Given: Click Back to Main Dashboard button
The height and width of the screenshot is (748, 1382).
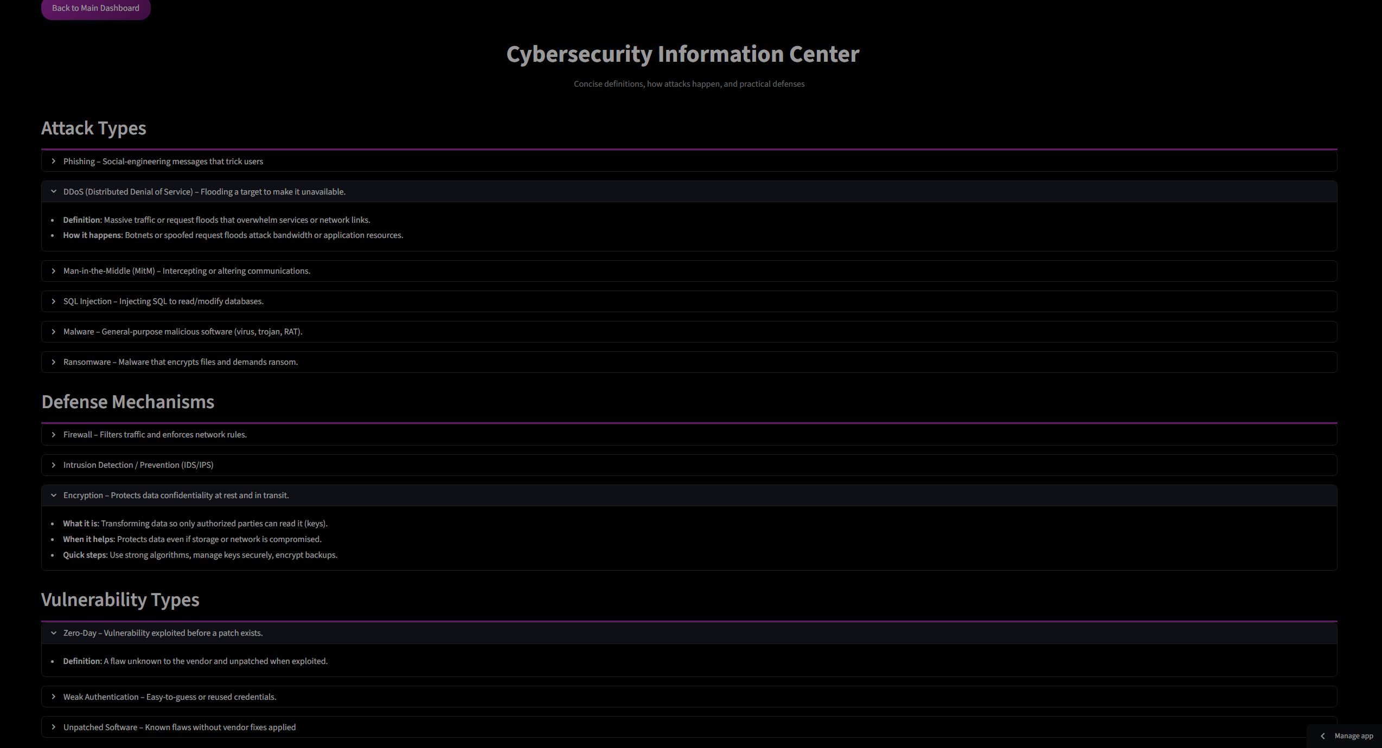Looking at the screenshot, I should click(95, 8).
